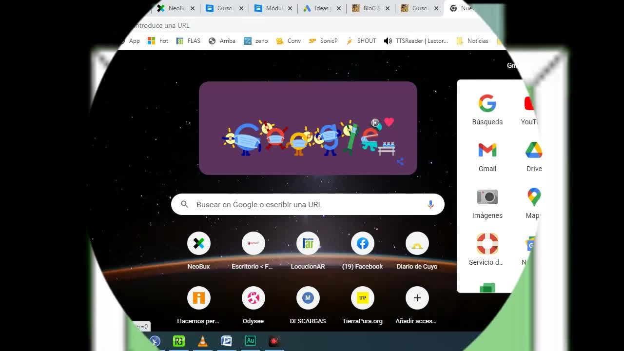Viewport: 624px width, 351px height.
Task: Open the Arriba bookmark
Action: click(222, 41)
